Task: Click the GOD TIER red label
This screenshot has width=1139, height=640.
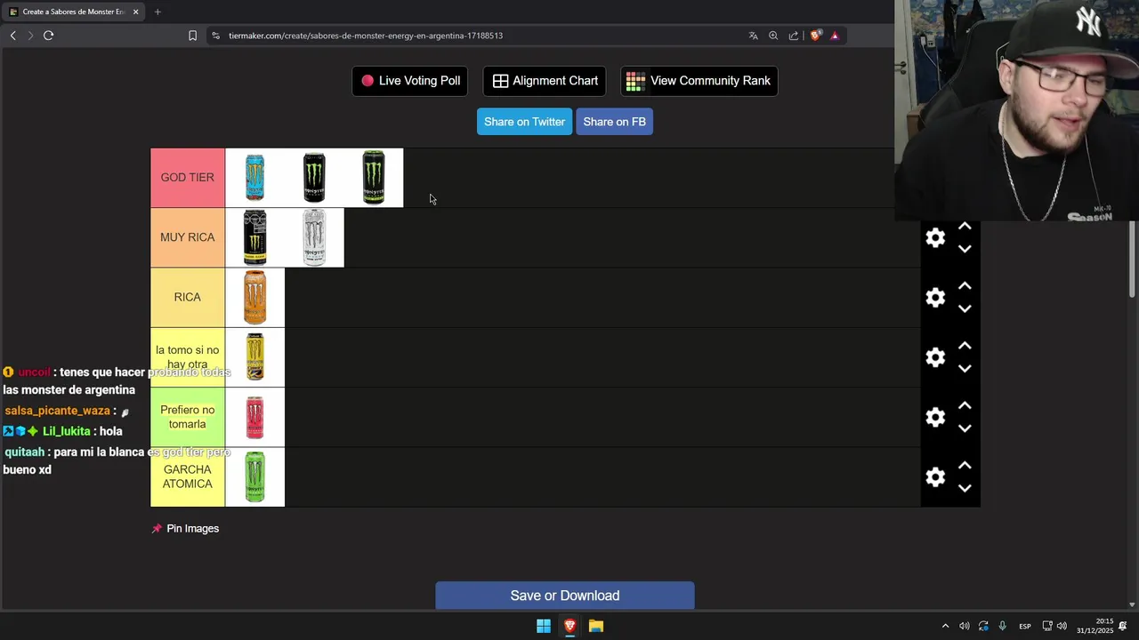Action: 188,178
